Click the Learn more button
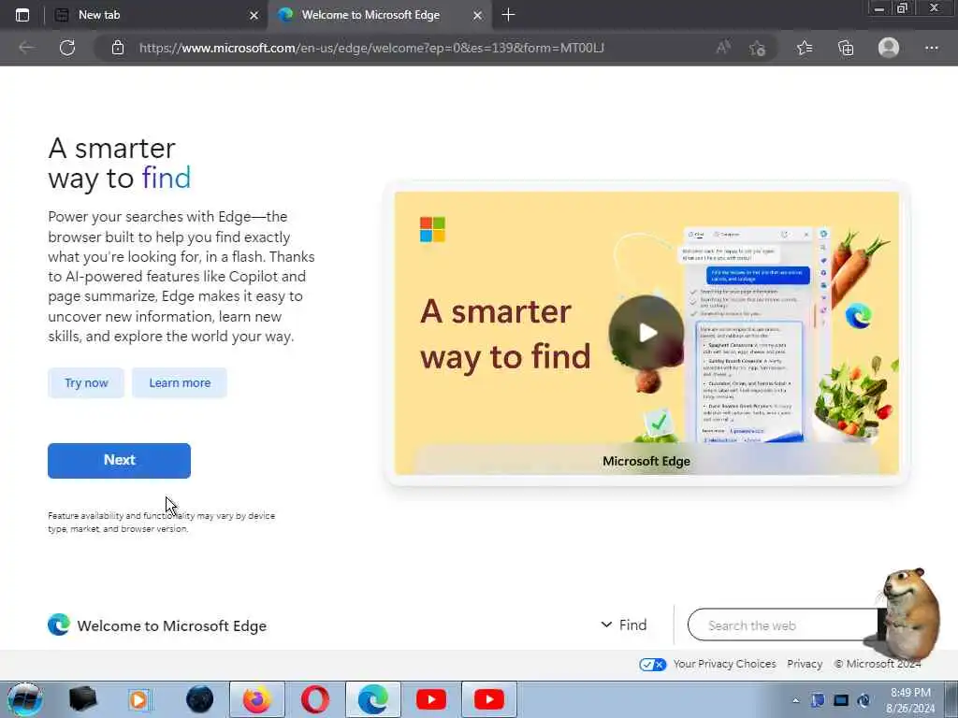The height and width of the screenshot is (718, 958). click(x=180, y=382)
